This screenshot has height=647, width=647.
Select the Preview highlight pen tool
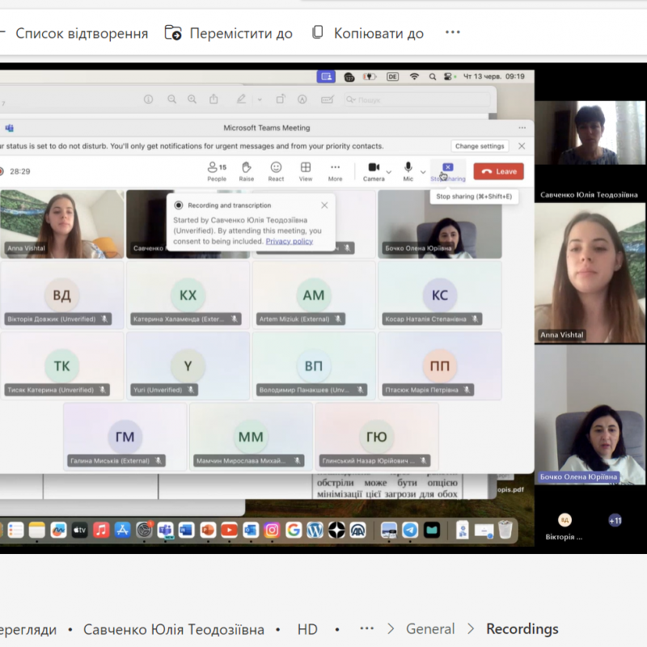click(241, 99)
